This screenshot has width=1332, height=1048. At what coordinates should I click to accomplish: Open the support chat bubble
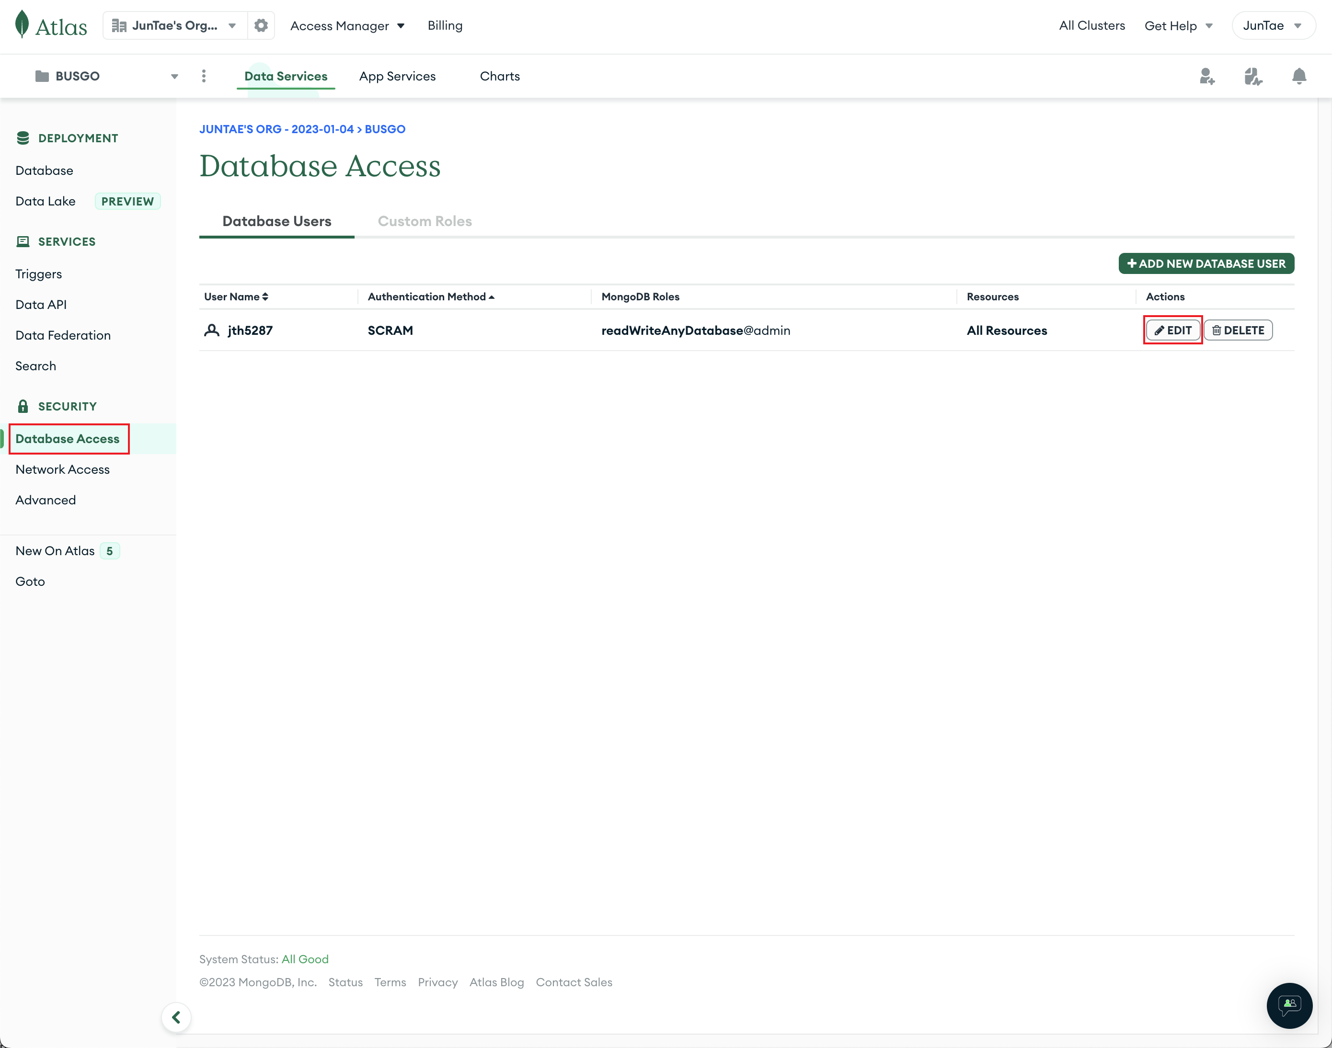tap(1289, 1005)
